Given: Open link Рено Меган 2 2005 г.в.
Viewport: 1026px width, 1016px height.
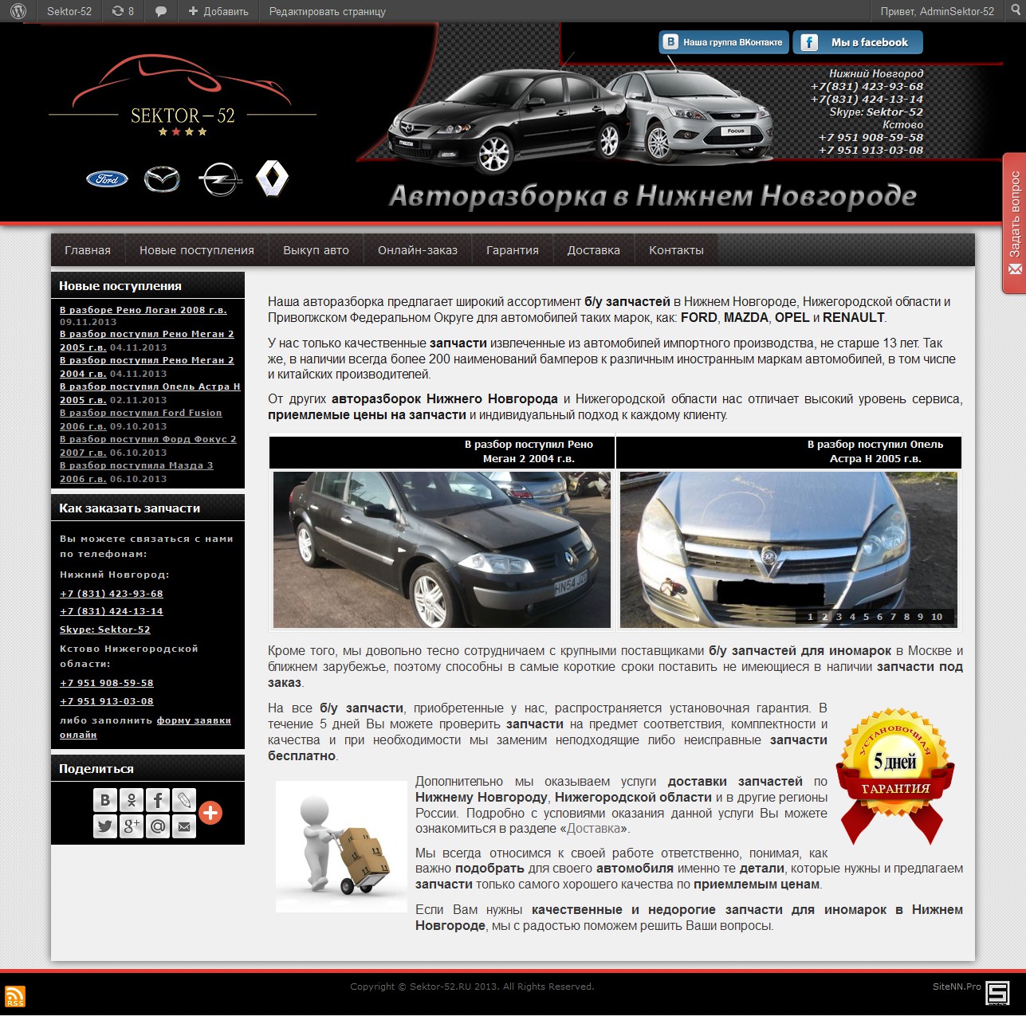Looking at the screenshot, I should point(147,341).
